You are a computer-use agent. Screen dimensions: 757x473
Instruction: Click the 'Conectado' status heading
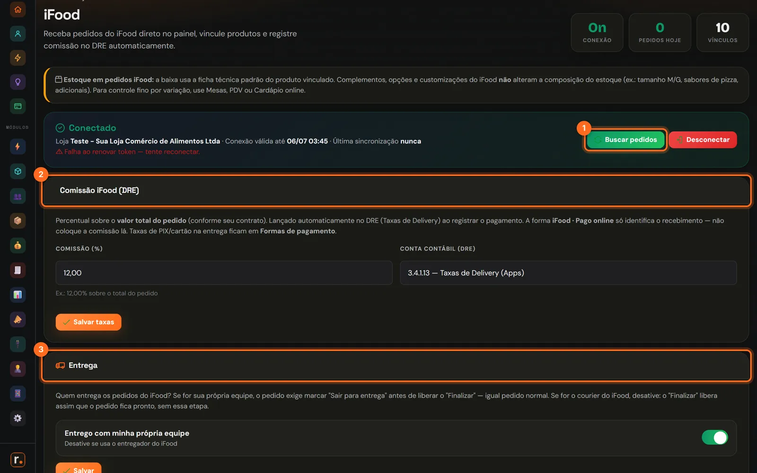pyautogui.click(x=92, y=128)
